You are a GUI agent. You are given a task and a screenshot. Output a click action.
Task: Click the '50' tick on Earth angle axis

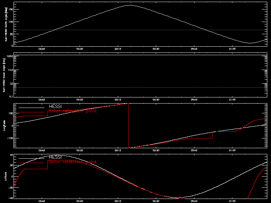(x=12, y=34)
